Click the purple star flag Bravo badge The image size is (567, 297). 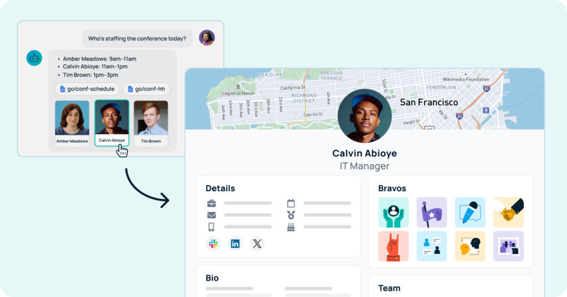pos(432,212)
